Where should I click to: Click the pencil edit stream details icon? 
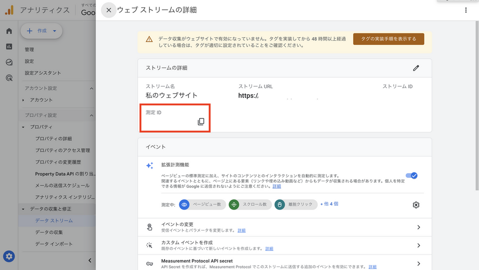pos(416,68)
